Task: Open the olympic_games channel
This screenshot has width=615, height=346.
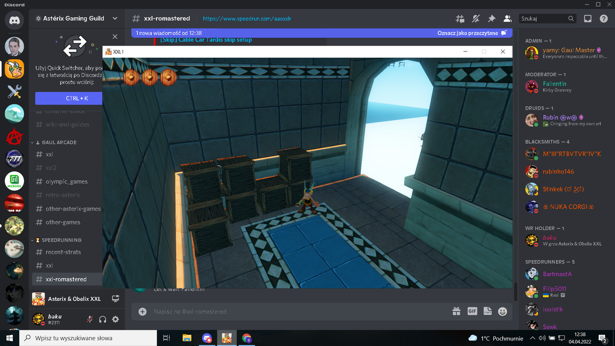Action: pyautogui.click(x=67, y=182)
